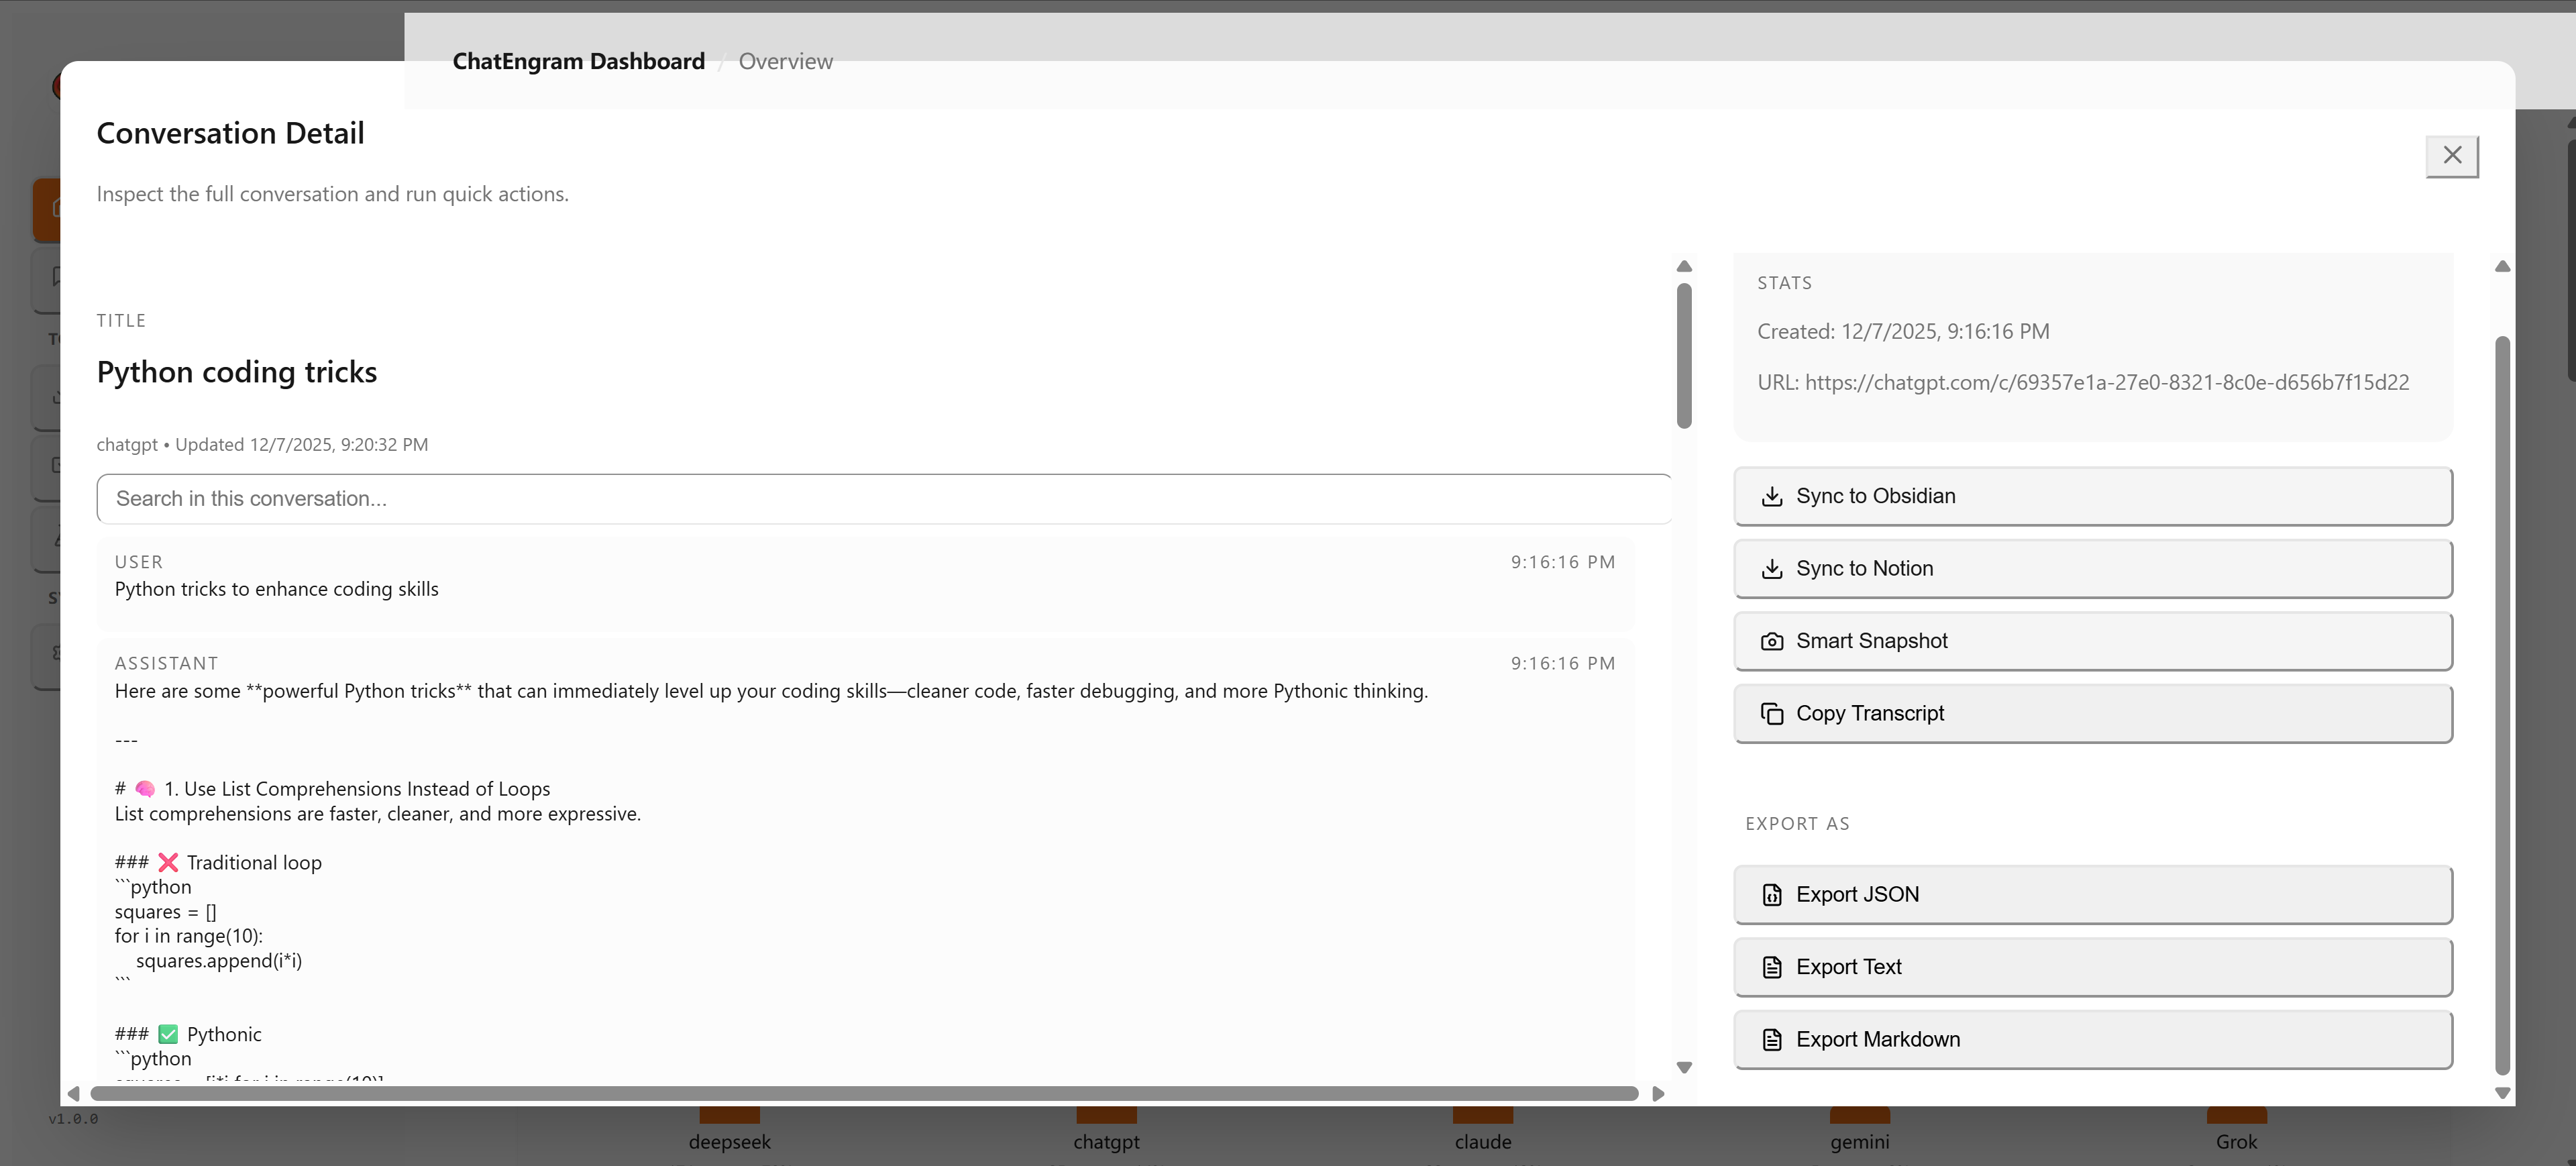Click inside the conversation search field
This screenshot has width=2576, height=1166.
point(884,498)
